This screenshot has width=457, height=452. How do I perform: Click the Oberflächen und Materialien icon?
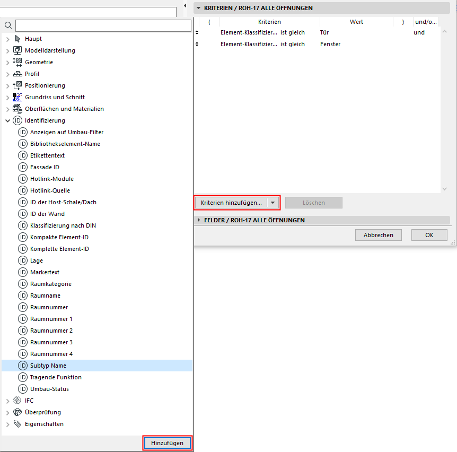(17, 109)
